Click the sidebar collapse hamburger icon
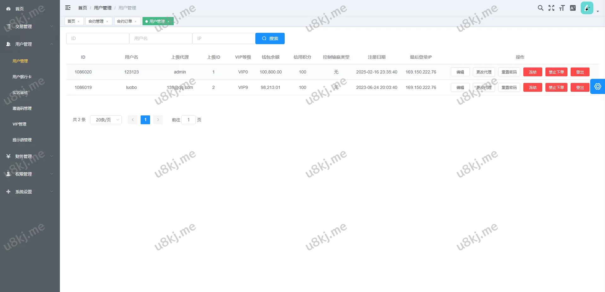Screen dimensions: 605x292 68,8
